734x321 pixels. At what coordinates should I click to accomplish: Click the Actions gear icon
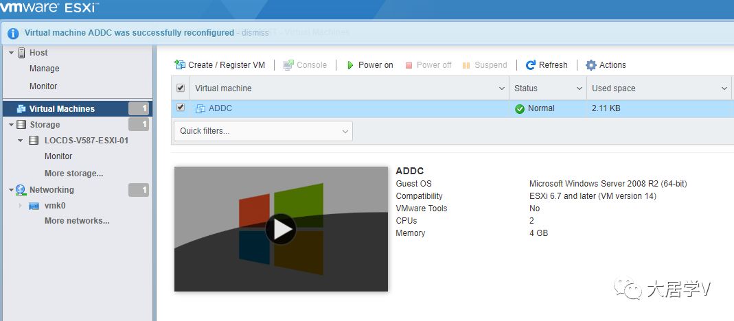591,65
